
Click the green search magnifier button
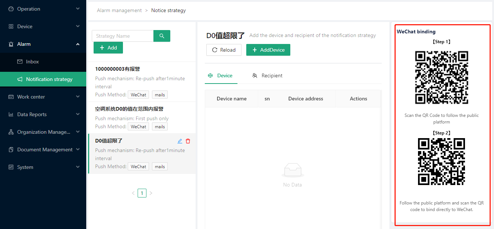coord(162,36)
